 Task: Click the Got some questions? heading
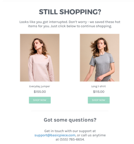(70, 120)
